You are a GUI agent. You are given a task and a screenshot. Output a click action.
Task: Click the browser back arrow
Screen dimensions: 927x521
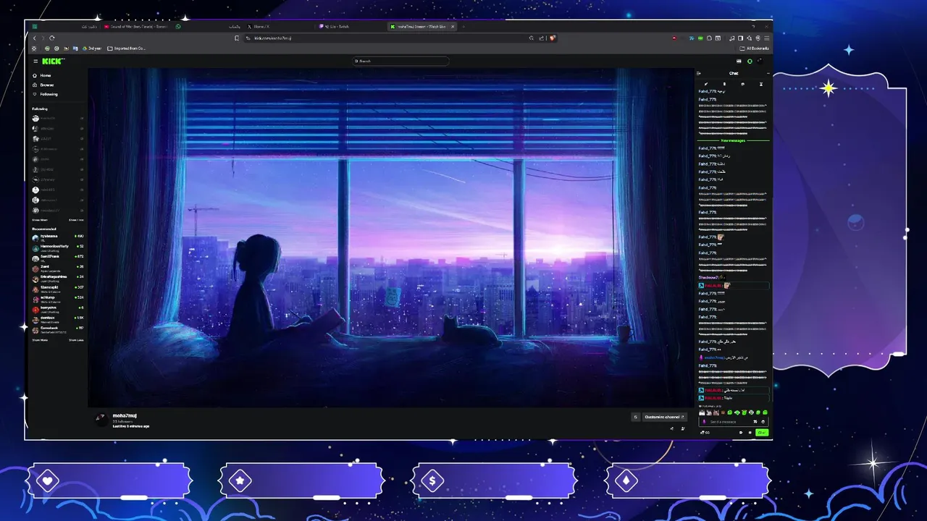pos(34,38)
